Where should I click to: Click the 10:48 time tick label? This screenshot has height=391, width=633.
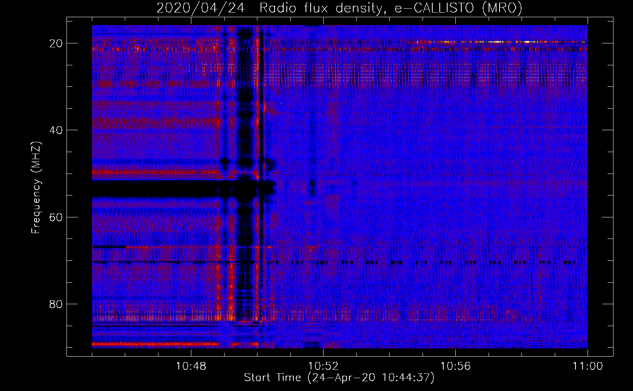[x=191, y=366]
